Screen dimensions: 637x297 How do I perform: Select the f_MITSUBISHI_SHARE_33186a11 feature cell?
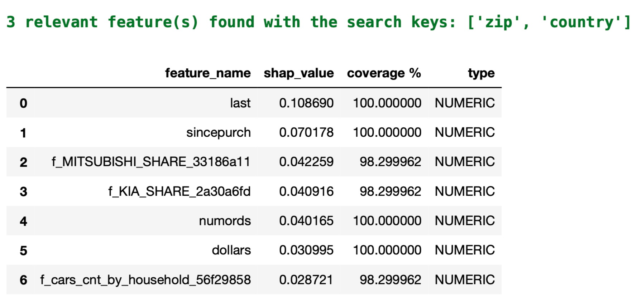click(151, 162)
